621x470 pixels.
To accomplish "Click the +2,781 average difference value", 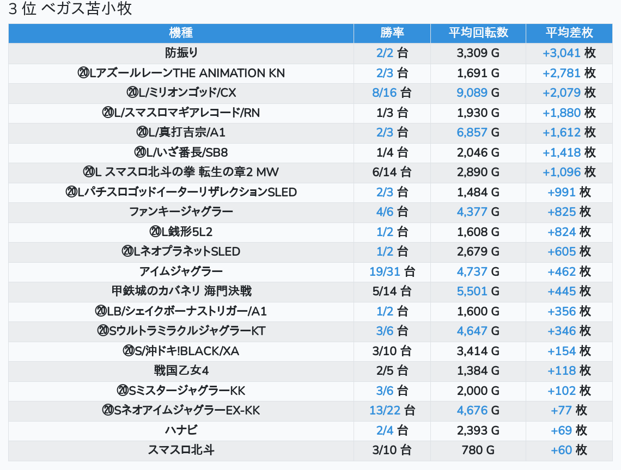I will point(561,73).
